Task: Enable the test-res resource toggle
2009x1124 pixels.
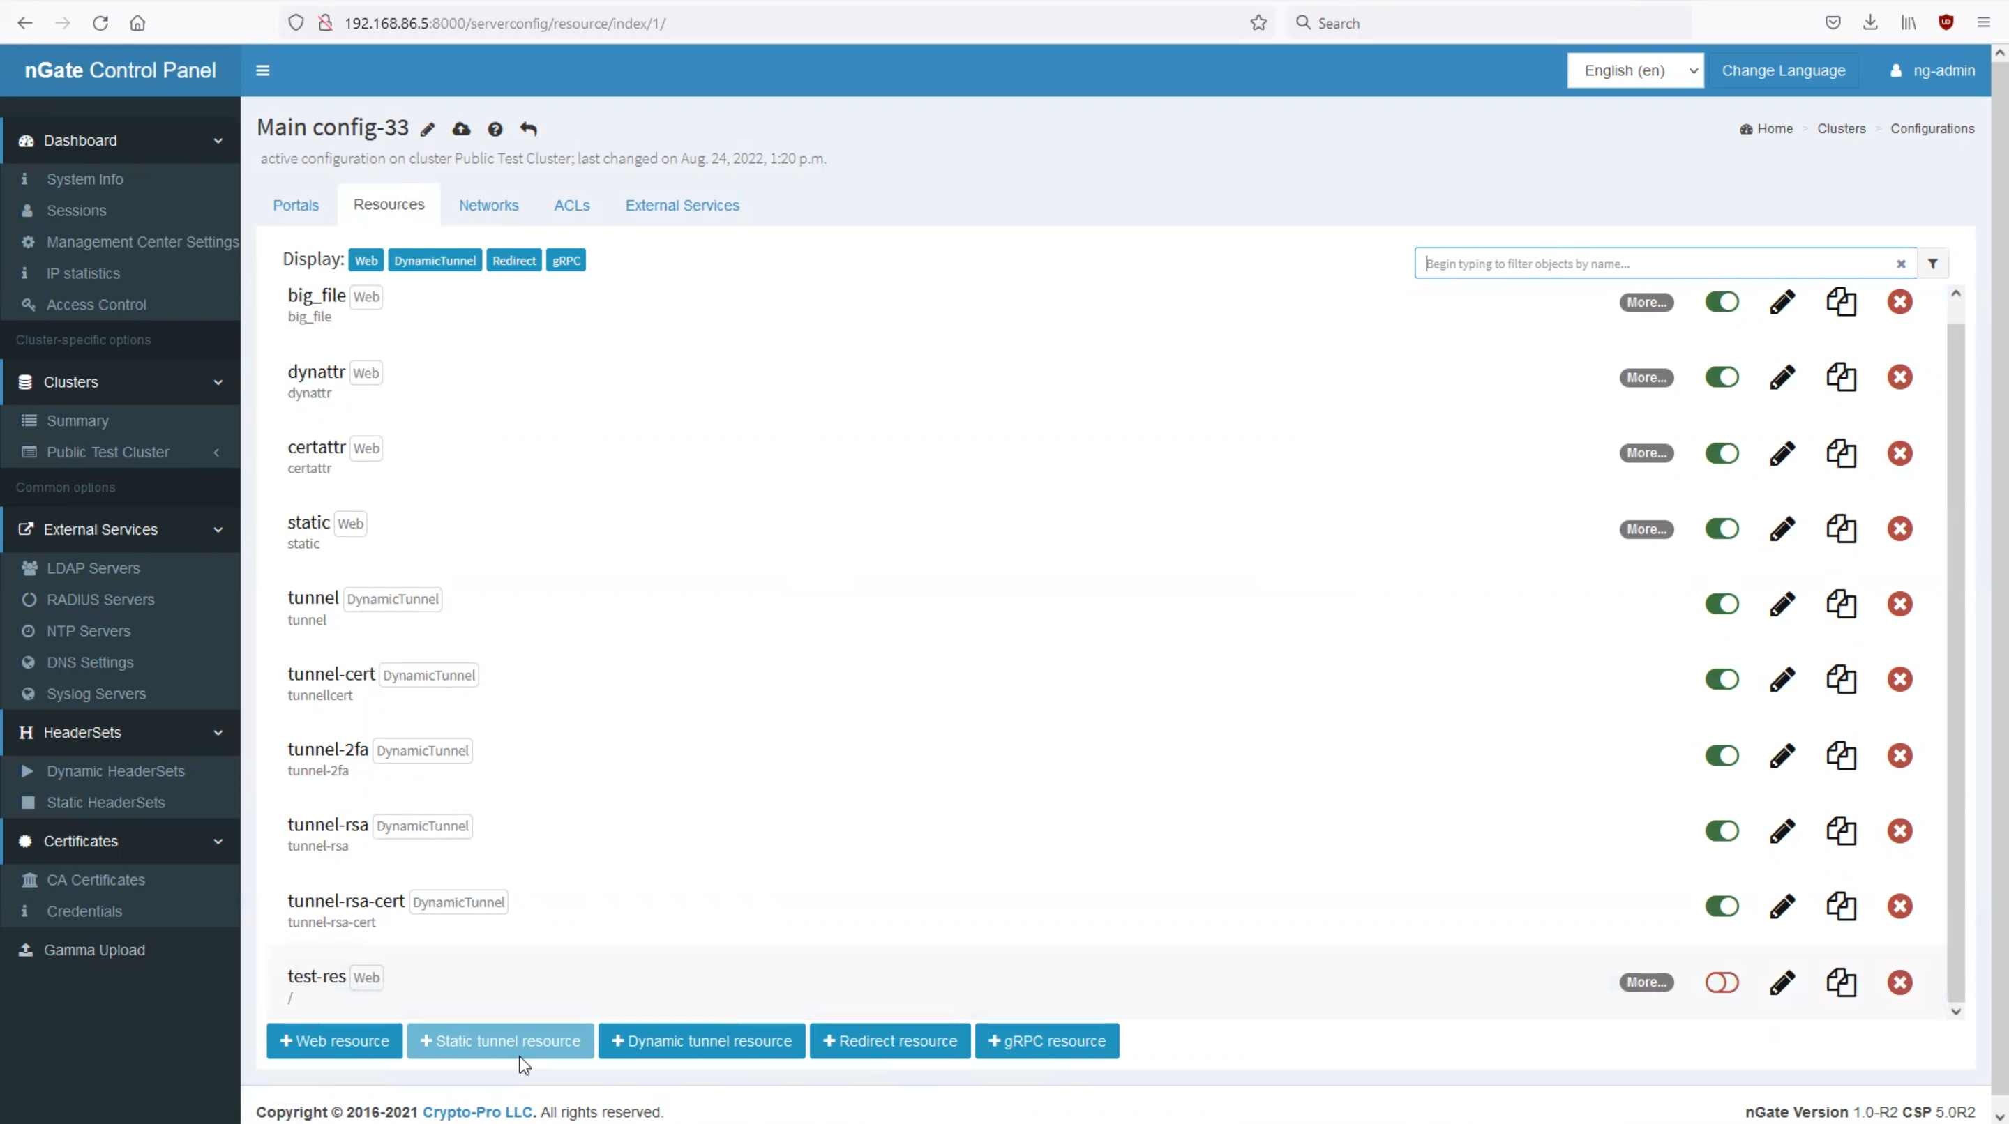Action: tap(1722, 982)
